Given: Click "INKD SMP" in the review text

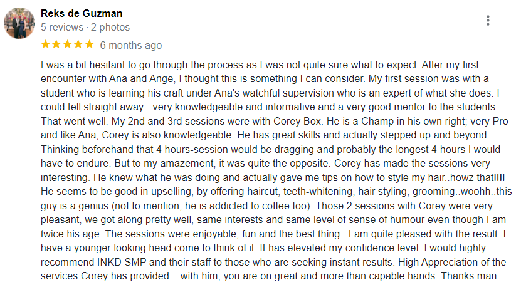Looking at the screenshot, I should tap(122, 262).
